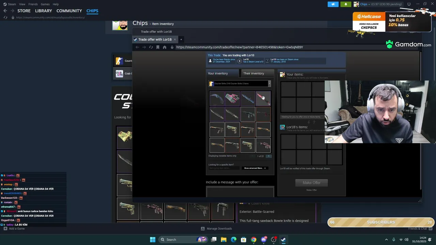This screenshot has width=436, height=245.
Task: Bookmark the trade offer page
Action: pos(158,47)
